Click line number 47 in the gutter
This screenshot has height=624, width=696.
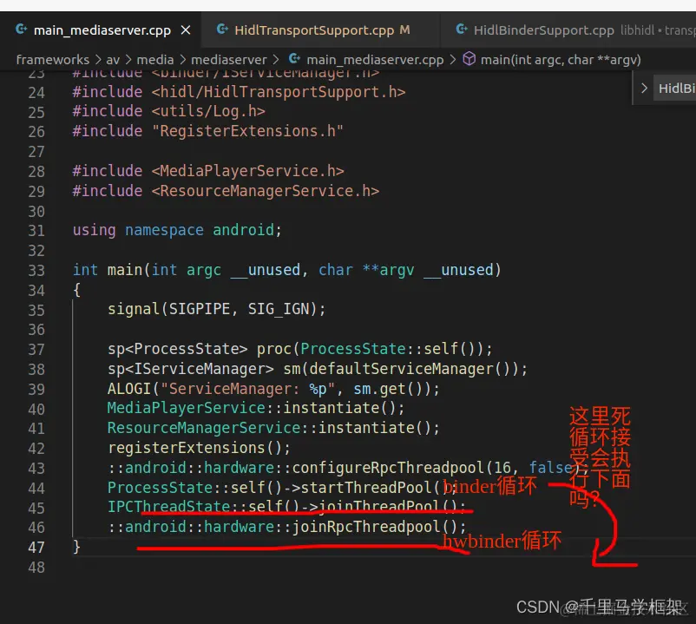pyautogui.click(x=36, y=548)
